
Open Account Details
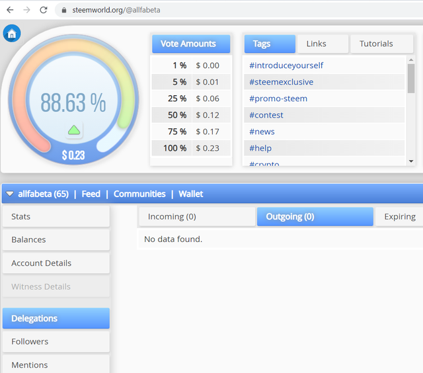pyautogui.click(x=56, y=263)
